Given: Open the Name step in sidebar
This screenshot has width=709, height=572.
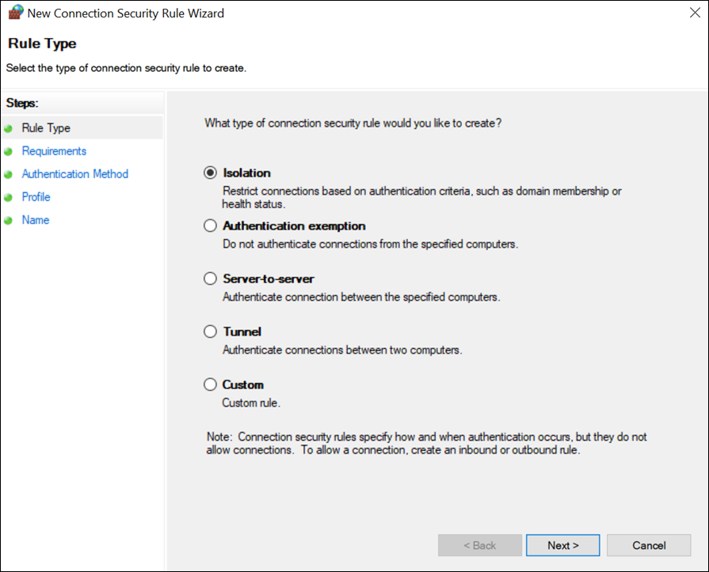Looking at the screenshot, I should 36,220.
